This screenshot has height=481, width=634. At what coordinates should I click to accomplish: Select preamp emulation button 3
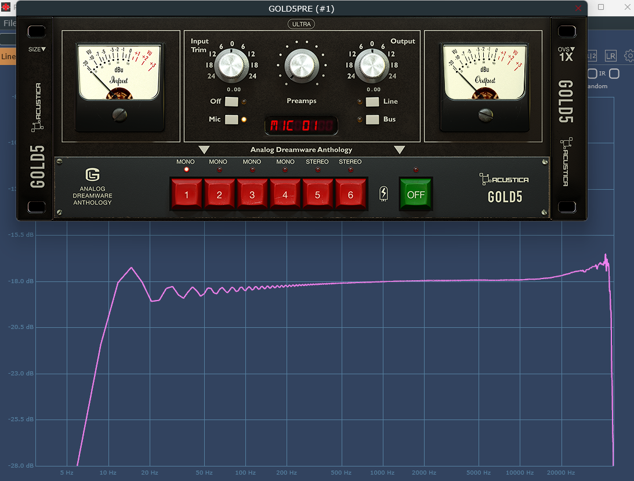252,194
